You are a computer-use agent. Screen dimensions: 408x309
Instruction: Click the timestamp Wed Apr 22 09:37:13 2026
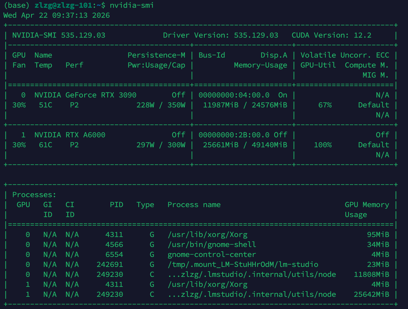[x=57, y=15]
